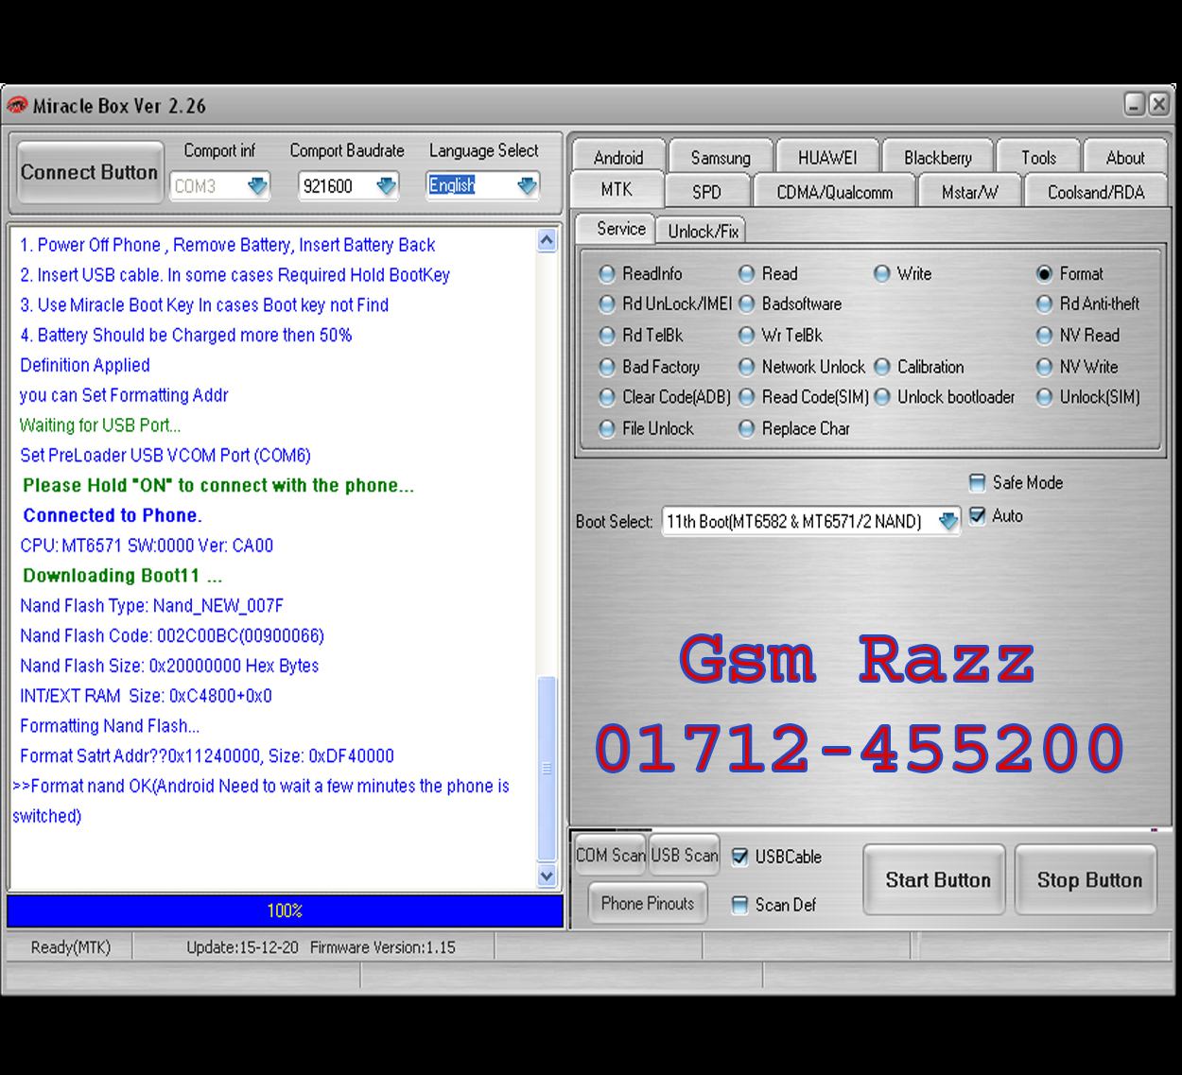Click the 100% progress bar

click(286, 910)
